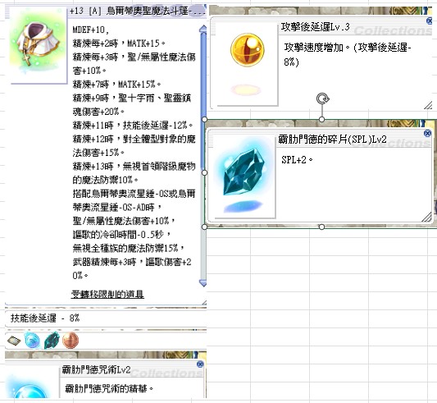This screenshot has width=437, height=403.
Task: Close the 攻擊後延遲Lv.3 popup
Action: [x=430, y=21]
